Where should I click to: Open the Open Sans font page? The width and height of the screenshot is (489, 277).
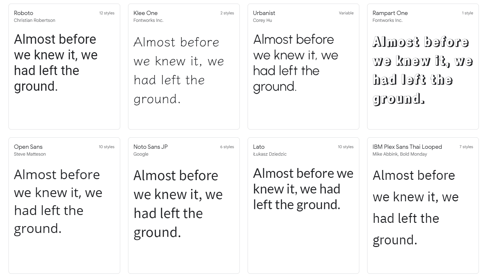[28, 147]
